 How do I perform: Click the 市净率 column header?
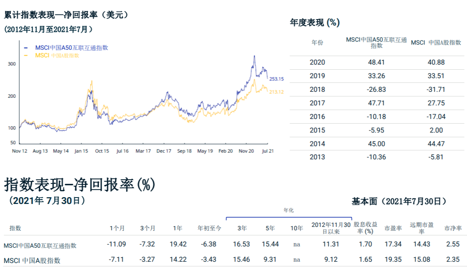tap(453, 228)
